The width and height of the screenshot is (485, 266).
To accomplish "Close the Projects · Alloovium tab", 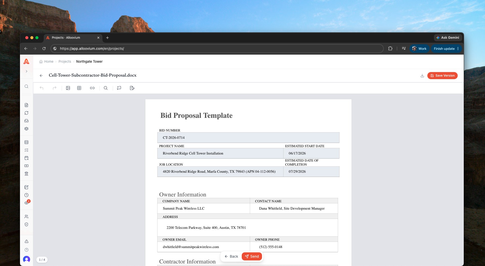I will 98,38.
